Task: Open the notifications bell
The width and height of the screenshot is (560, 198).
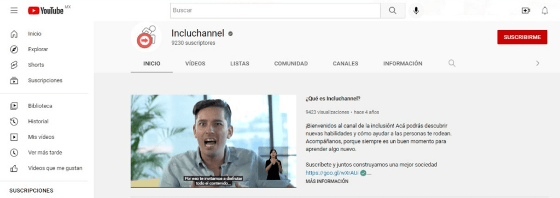Action: [x=545, y=11]
